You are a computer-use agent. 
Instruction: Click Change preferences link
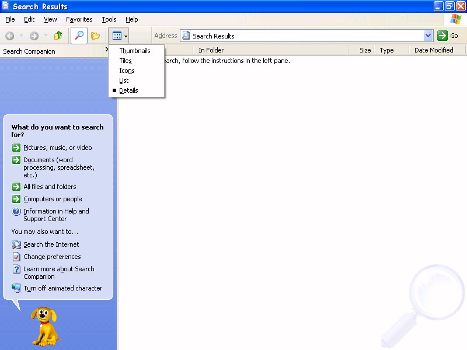point(52,257)
